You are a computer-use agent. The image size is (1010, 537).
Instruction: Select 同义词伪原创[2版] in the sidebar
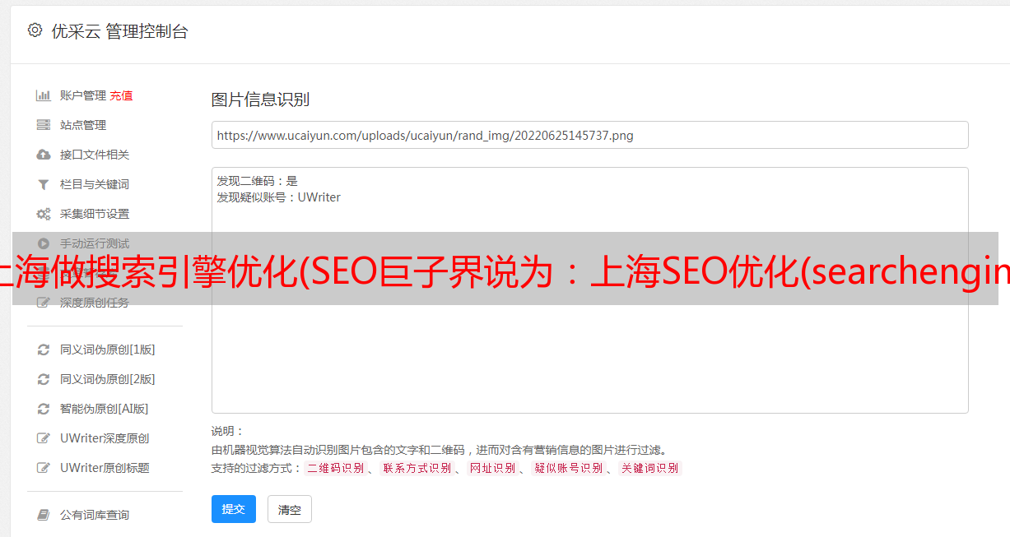tap(108, 379)
